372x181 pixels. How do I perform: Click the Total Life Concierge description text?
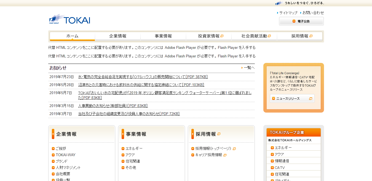293,81
